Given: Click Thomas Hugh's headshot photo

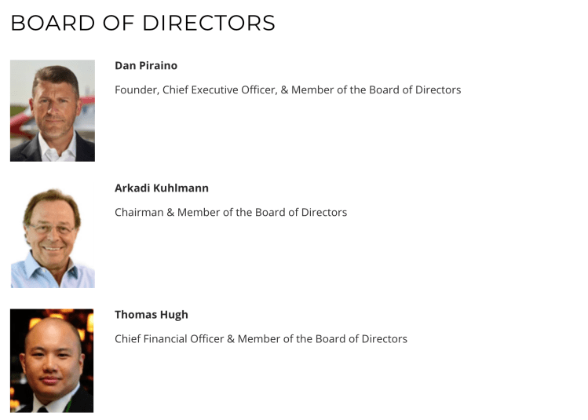Looking at the screenshot, I should [52, 360].
